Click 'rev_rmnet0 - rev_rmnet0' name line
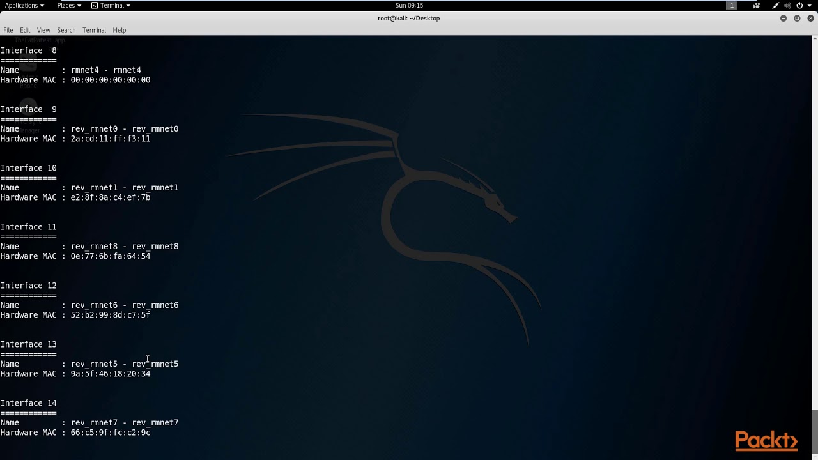This screenshot has width=818, height=460. coord(125,129)
